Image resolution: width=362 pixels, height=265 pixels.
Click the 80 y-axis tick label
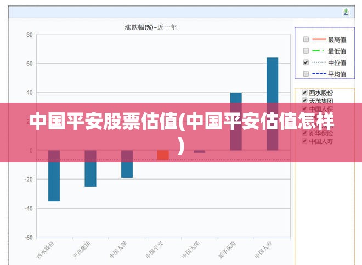tap(30, 35)
